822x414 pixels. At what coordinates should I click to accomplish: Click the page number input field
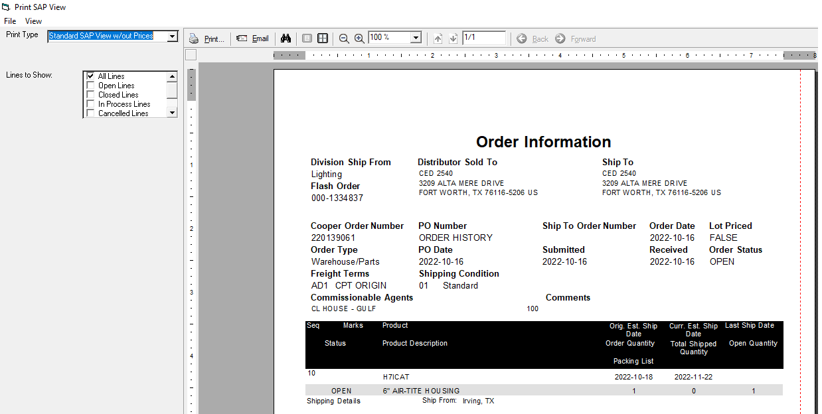pyautogui.click(x=483, y=38)
